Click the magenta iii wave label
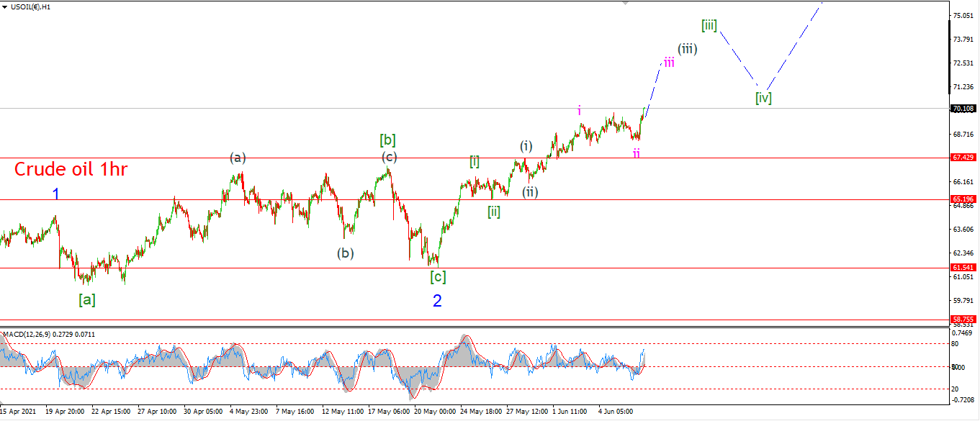Screen dimensions: 980x421 tap(669, 62)
